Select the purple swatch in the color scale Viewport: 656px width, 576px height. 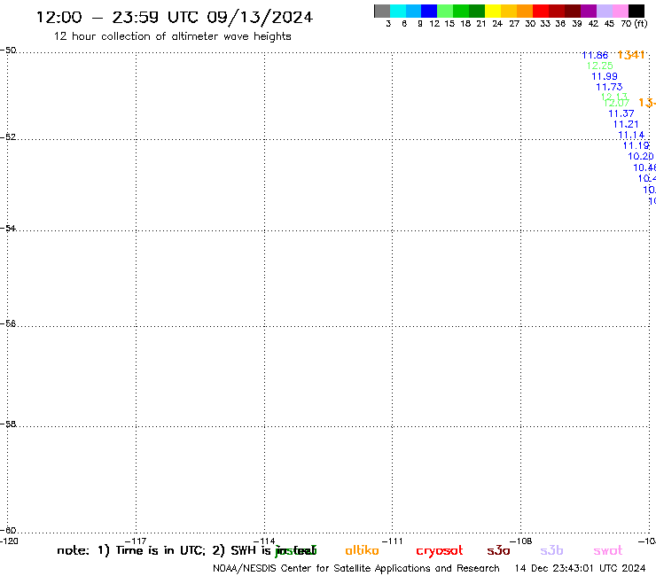point(589,11)
